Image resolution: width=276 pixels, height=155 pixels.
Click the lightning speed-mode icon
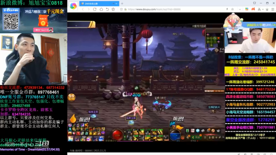(227, 9)
